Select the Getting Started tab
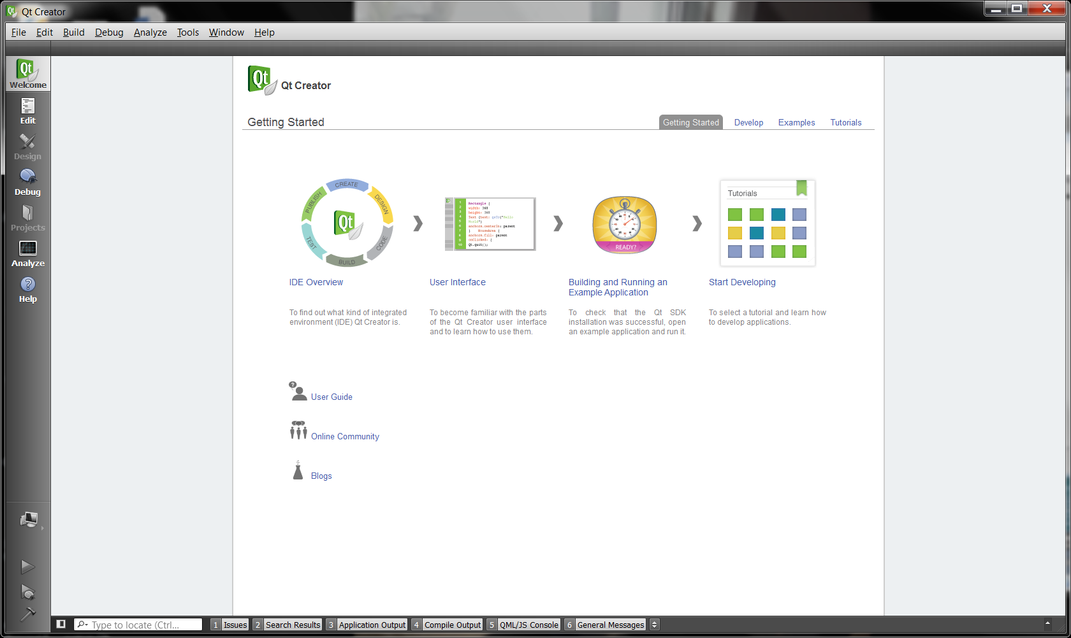This screenshot has width=1071, height=638. (x=690, y=122)
